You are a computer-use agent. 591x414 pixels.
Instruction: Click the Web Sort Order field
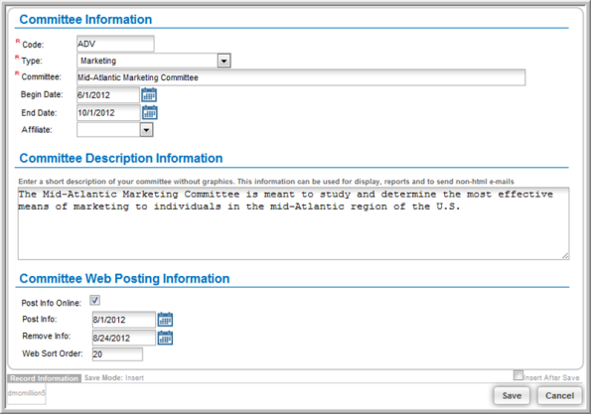[x=117, y=354]
